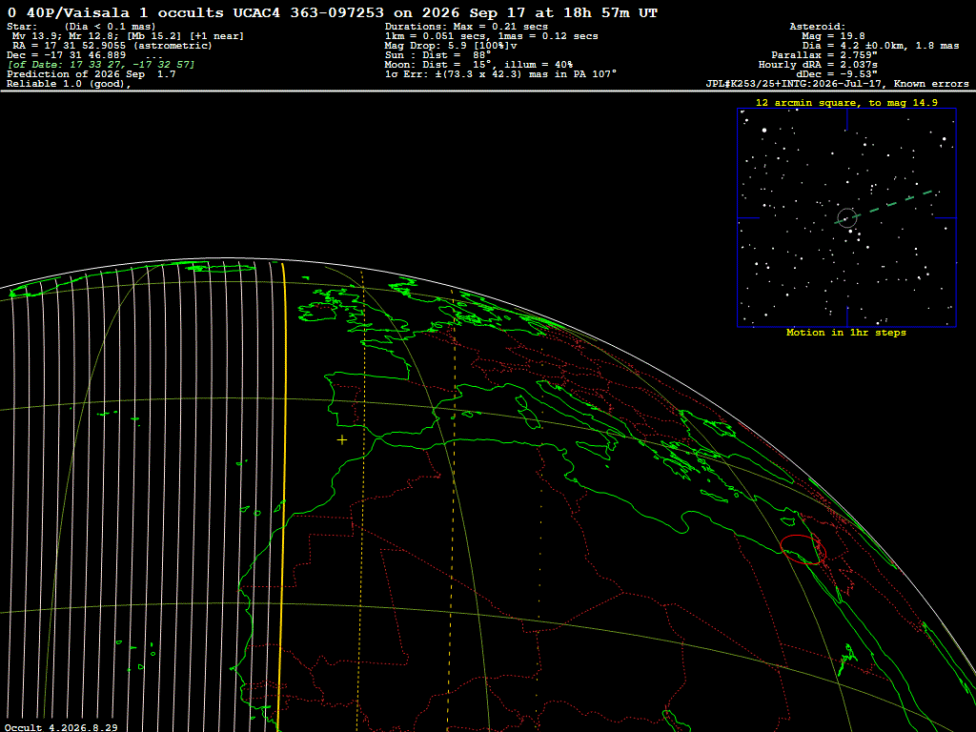Click the '12 arcmin square, to mag 14.9' label
The width and height of the screenshot is (976, 732).
tap(846, 103)
